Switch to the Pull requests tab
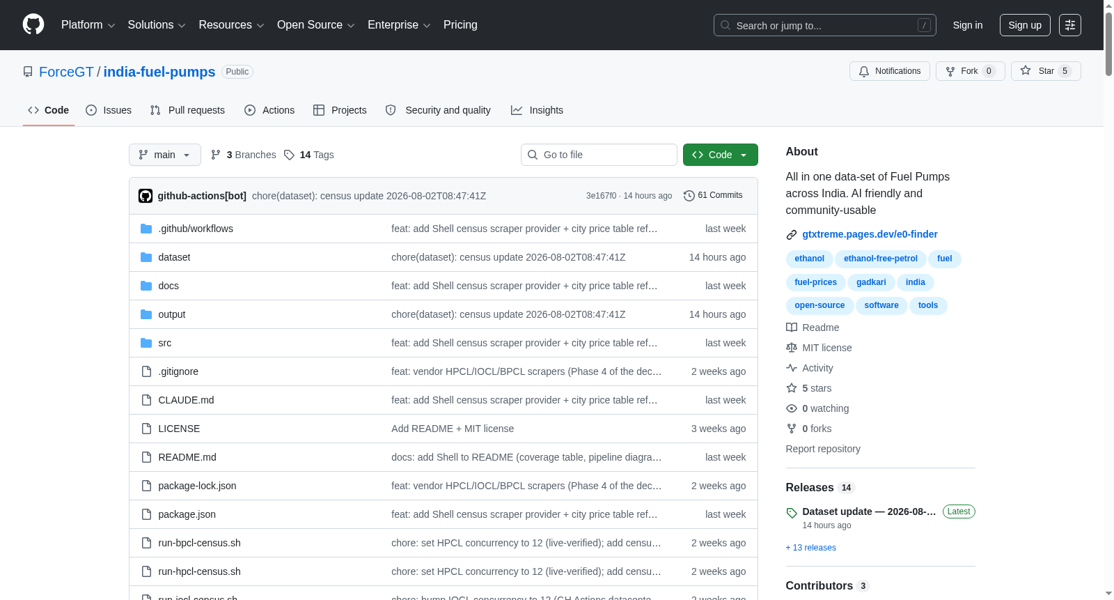This screenshot has width=1114, height=600. click(187, 110)
